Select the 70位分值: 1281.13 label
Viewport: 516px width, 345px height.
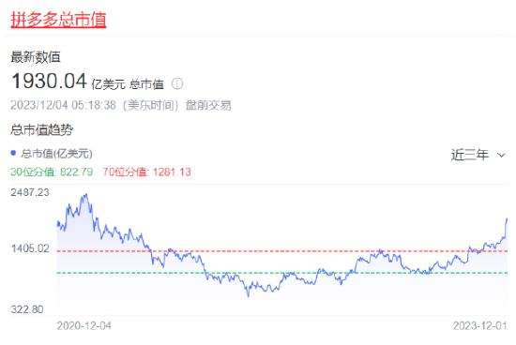(x=146, y=172)
